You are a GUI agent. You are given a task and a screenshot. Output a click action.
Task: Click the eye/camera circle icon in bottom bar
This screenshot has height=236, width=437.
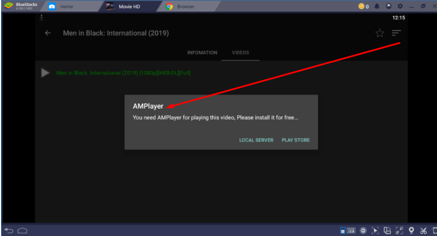click(363, 231)
